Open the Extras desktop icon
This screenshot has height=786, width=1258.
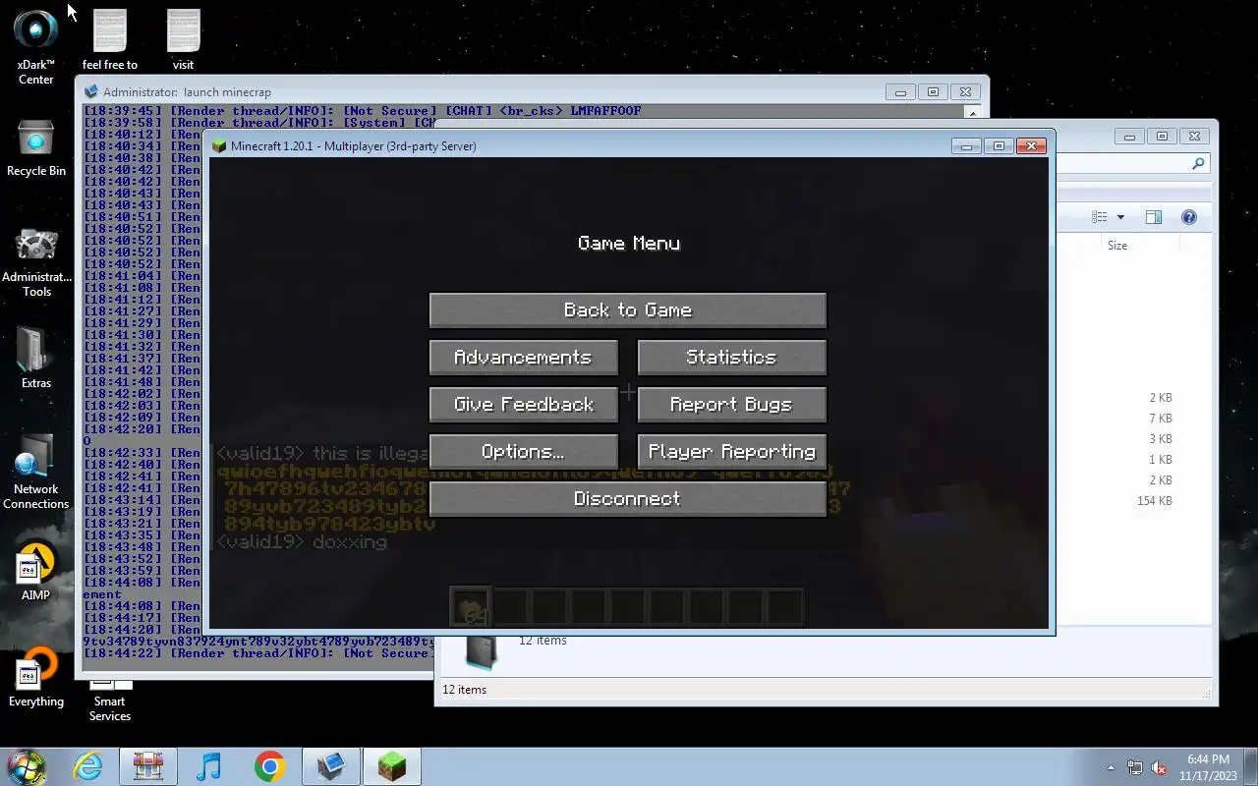pos(36,358)
